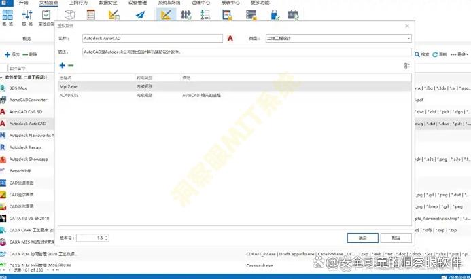Screen dimensions: 471x279
Task: Click the 添加 plus button in main window
Action: coord(12,54)
